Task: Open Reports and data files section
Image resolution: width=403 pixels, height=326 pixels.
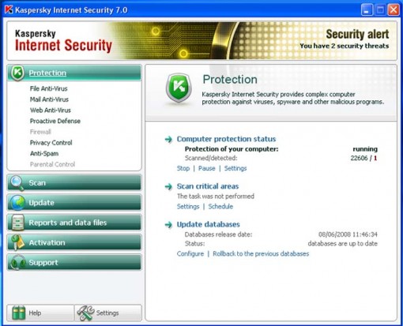Action: pyautogui.click(x=74, y=223)
